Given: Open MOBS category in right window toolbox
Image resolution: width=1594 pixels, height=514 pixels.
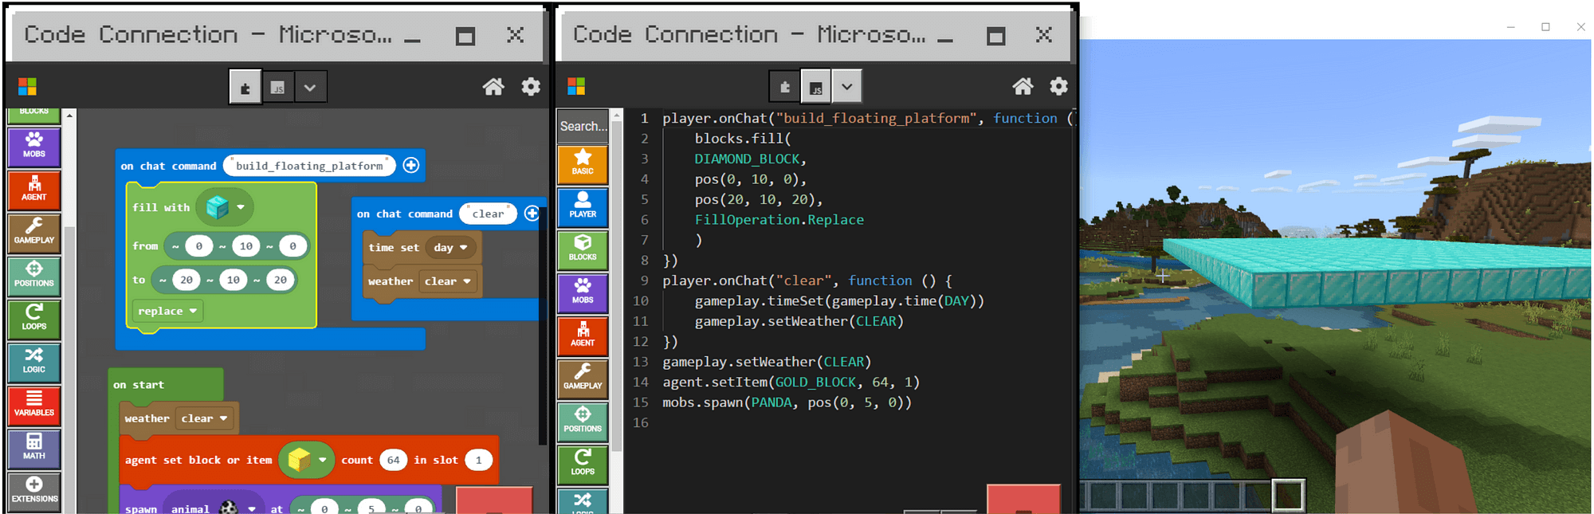Looking at the screenshot, I should (x=583, y=293).
